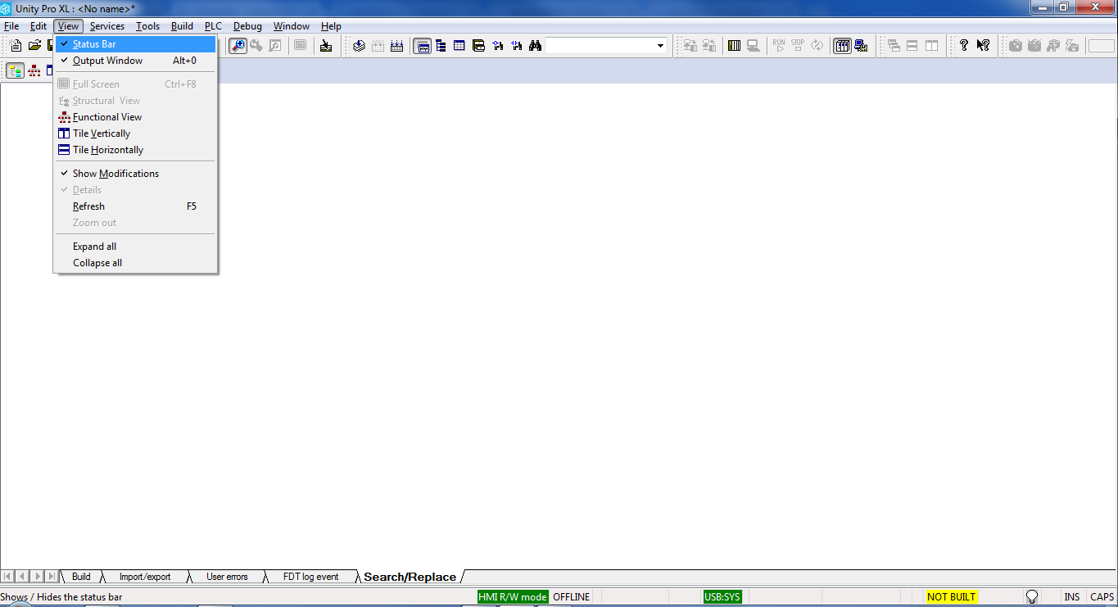Choose Collapse all from the View menu
This screenshot has width=1118, height=607.
97,263
